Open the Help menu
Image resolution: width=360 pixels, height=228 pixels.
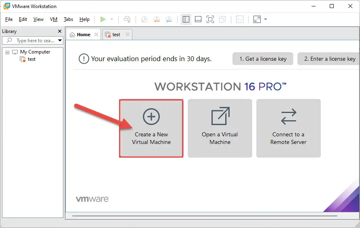(84, 19)
